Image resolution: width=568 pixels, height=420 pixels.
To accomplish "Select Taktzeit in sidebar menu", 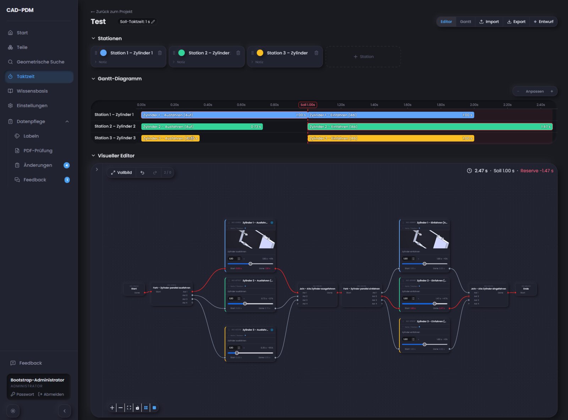I will click(x=39, y=76).
